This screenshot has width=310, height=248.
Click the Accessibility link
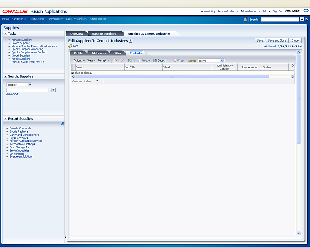208,11
